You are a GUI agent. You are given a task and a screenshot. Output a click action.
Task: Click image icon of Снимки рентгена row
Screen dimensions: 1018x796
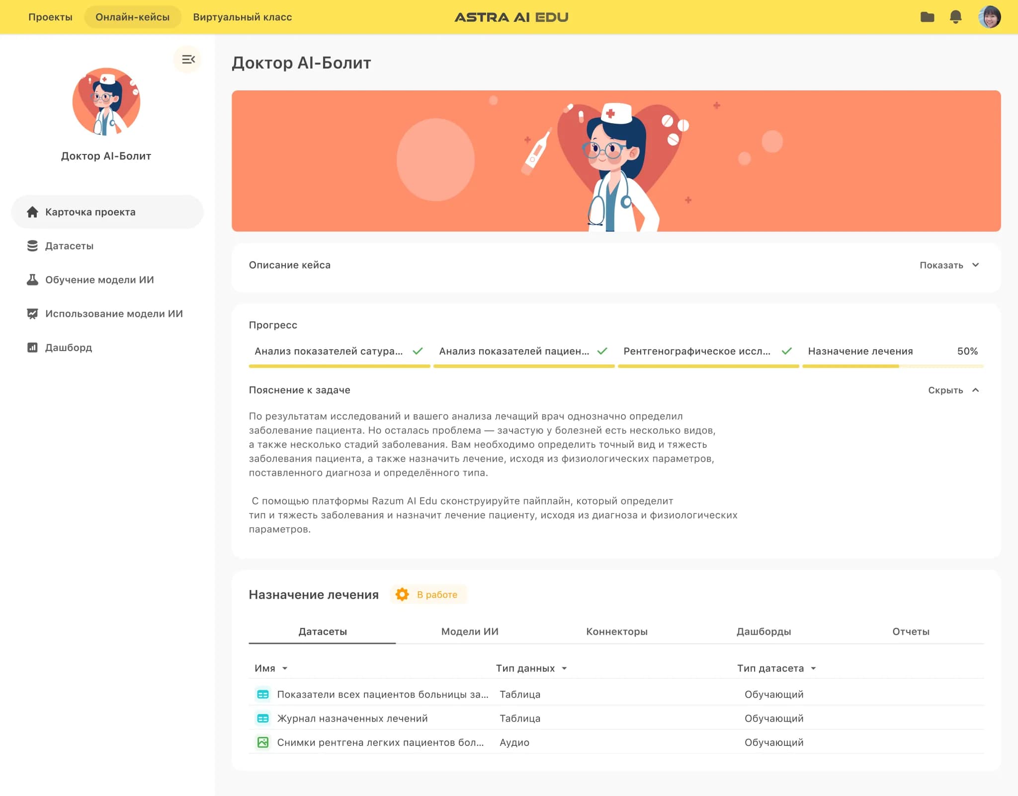pos(263,742)
